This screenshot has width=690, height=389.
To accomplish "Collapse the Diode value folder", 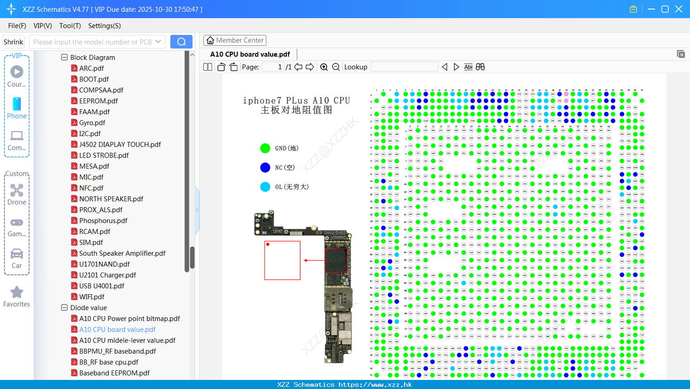I will [64, 307].
